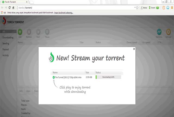Open the Settings gear icon
174x117 pixels.
(x=168, y=32)
